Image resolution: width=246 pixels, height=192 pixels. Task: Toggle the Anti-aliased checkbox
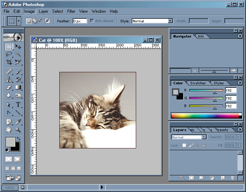pos(92,21)
